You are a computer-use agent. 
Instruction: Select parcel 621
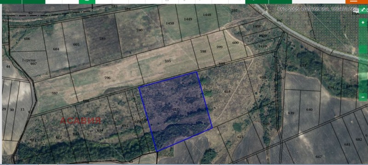[240, 137]
